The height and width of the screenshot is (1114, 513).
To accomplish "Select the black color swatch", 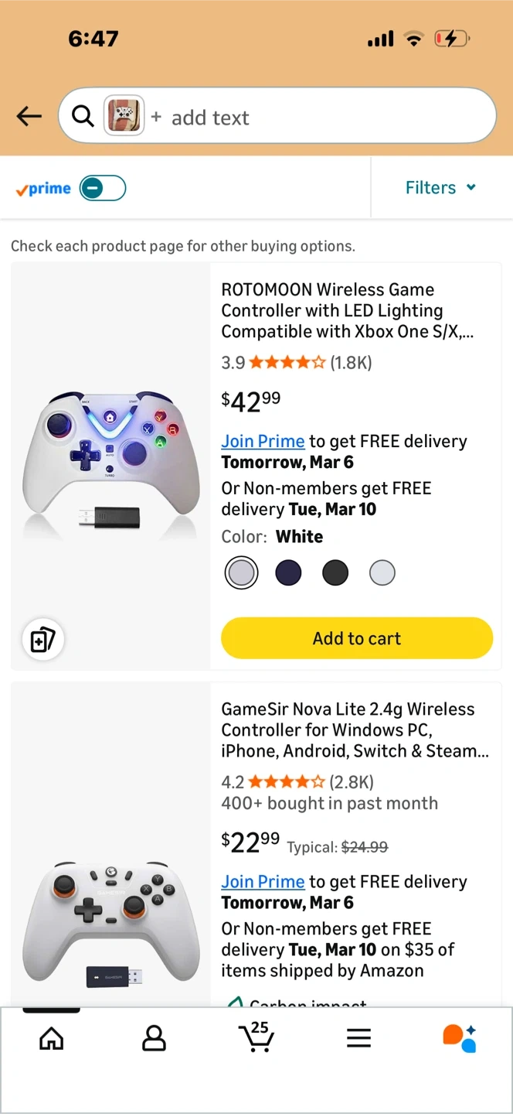I will pyautogui.click(x=335, y=573).
